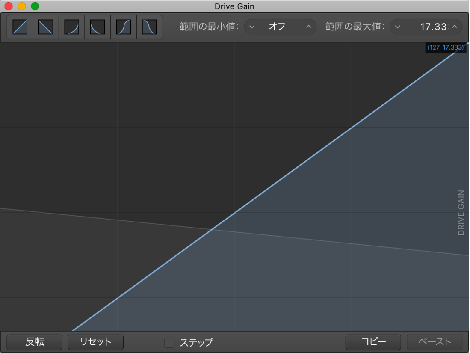Decrease 範囲の最大値 with the down chevron
This screenshot has height=353, width=470.
[x=398, y=27]
